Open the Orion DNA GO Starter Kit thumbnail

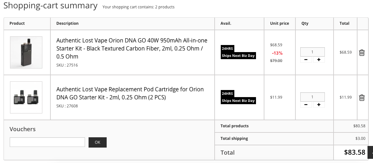click(x=26, y=52)
